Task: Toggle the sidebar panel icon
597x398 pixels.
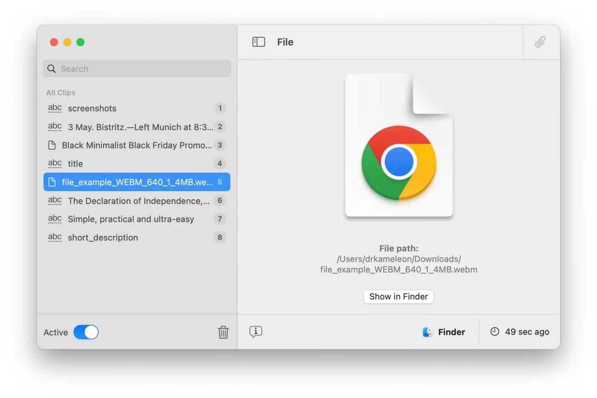Action: (x=258, y=42)
